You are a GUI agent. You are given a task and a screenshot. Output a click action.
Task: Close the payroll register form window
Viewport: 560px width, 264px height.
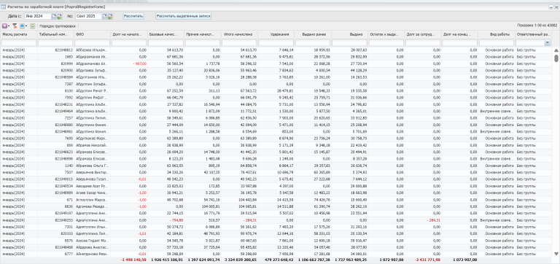tap(556, 7)
